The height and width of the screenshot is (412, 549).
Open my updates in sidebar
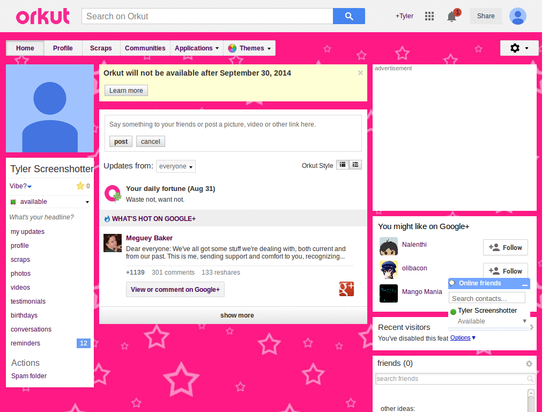[28, 232]
